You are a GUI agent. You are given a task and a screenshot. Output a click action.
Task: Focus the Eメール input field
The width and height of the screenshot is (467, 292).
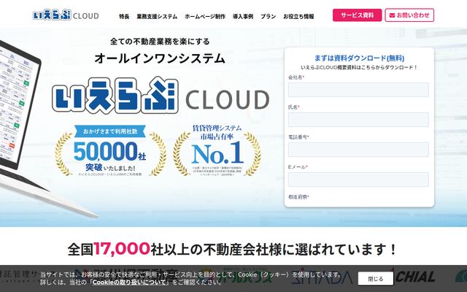click(358, 180)
